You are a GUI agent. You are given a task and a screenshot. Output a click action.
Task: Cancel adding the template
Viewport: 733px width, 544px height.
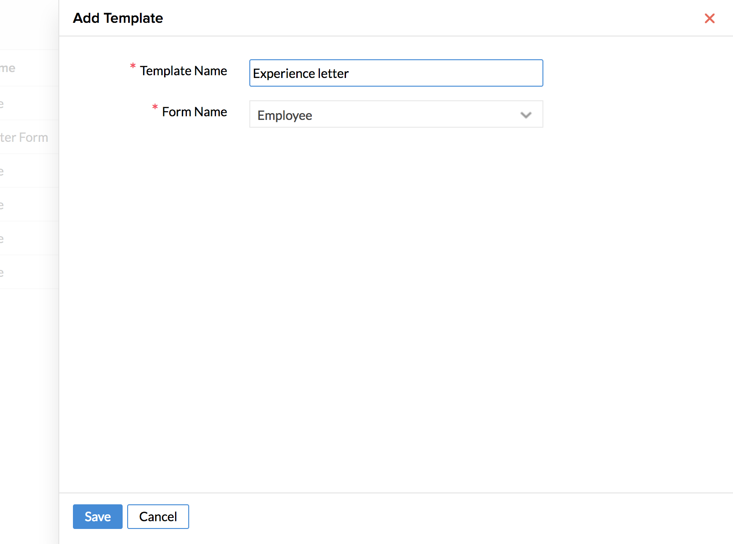158,516
